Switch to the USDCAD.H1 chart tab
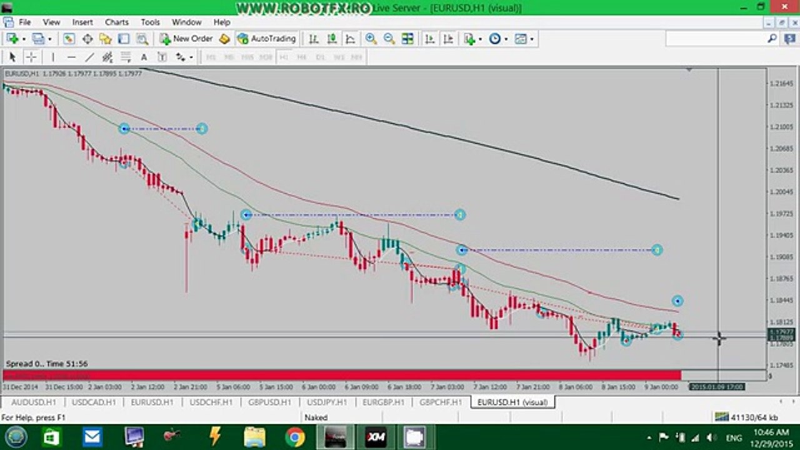800x450 pixels. pyautogui.click(x=94, y=402)
